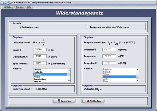Select Kupfer in left material list
The width and height of the screenshot is (157, 111).
(x=50, y=81)
